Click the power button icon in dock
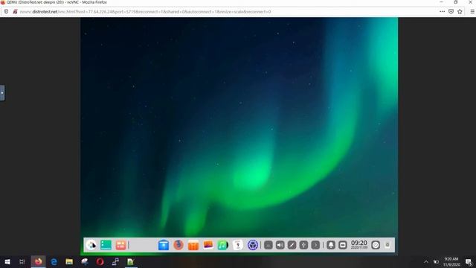The width and height of the screenshot is (476, 268). tap(376, 245)
